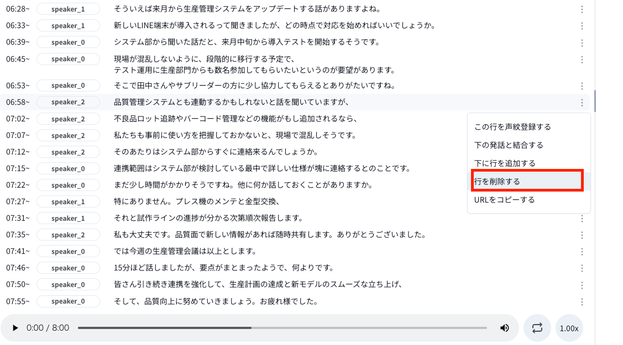Jump to the 07:15 timestamp
The width and height of the screenshot is (623, 345).
[18, 169]
